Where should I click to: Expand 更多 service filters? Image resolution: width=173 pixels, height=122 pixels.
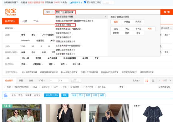122,87
